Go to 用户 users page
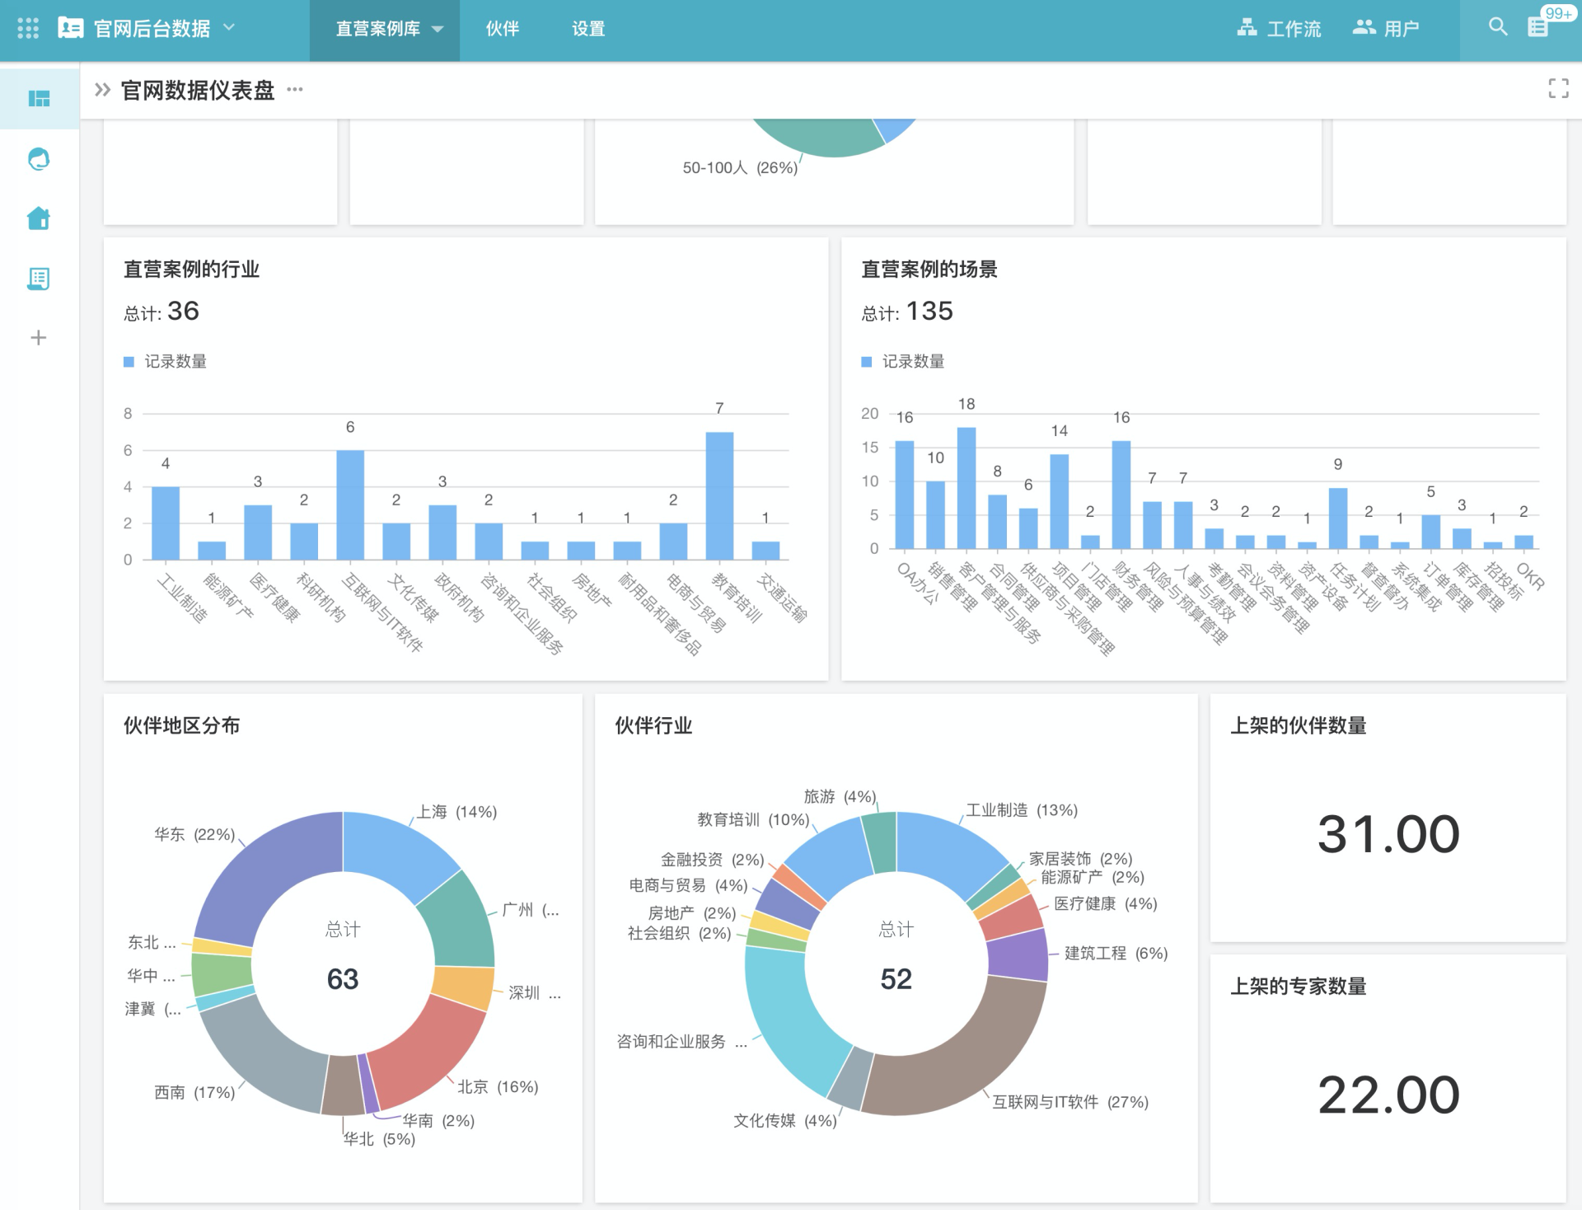The image size is (1582, 1210). point(1386,29)
